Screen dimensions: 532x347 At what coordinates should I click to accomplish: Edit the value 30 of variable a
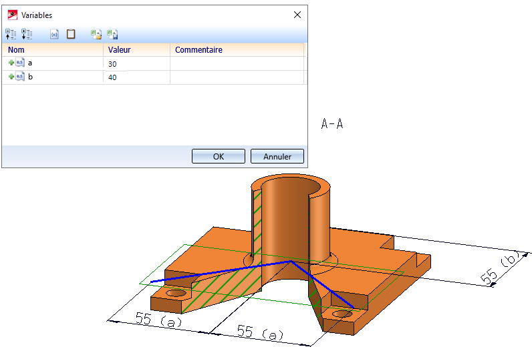[136, 64]
